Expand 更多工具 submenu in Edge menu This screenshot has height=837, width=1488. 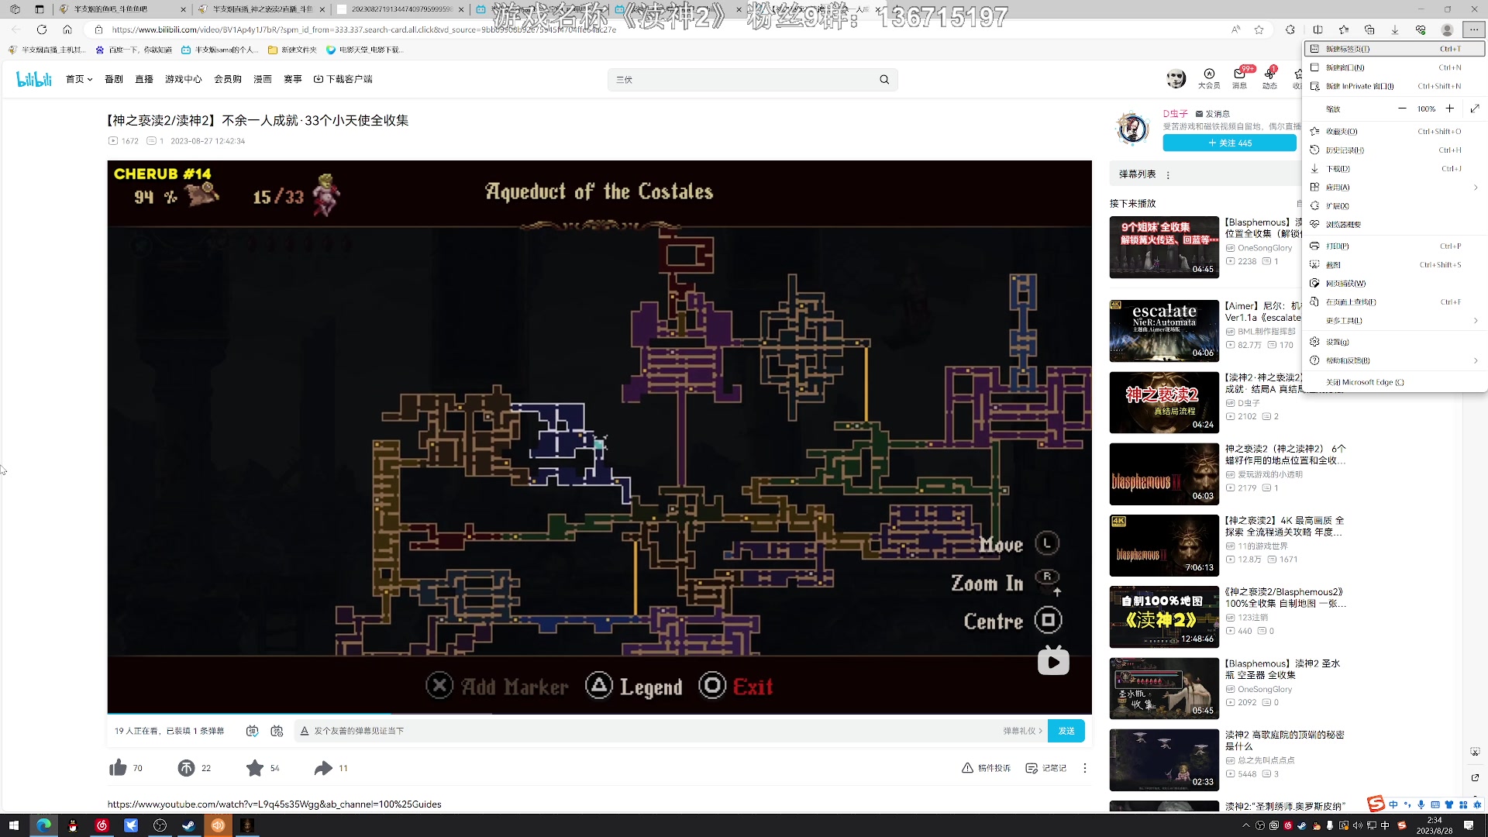(x=1395, y=320)
